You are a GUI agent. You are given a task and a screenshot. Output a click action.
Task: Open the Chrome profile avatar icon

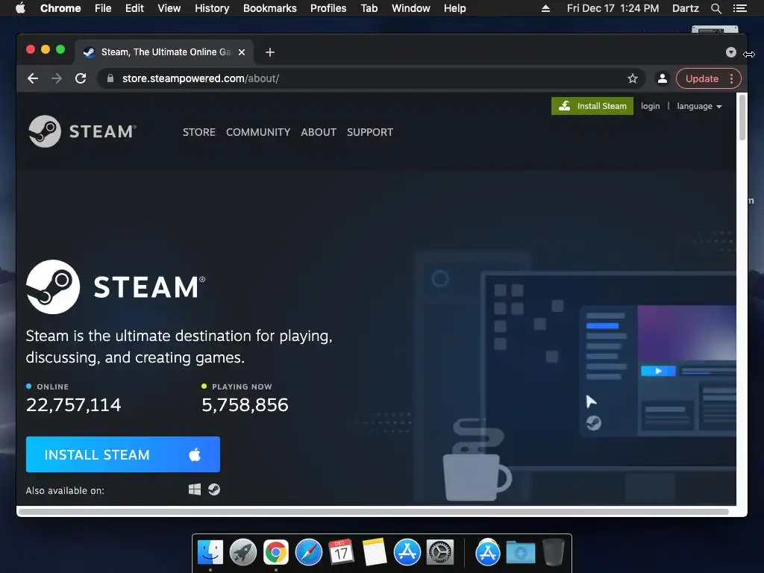coord(663,78)
